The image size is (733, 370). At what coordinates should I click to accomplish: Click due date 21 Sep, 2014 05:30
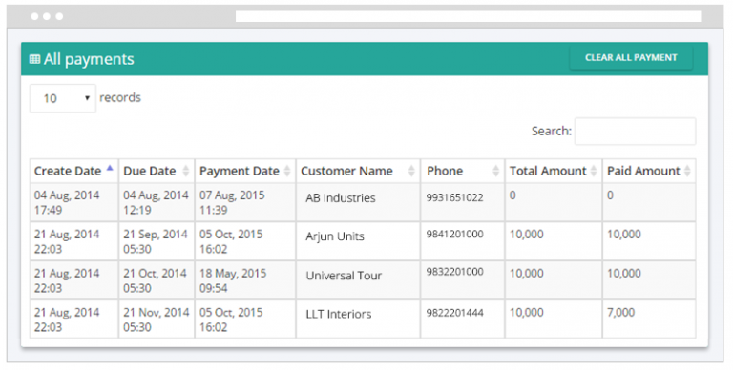click(156, 241)
